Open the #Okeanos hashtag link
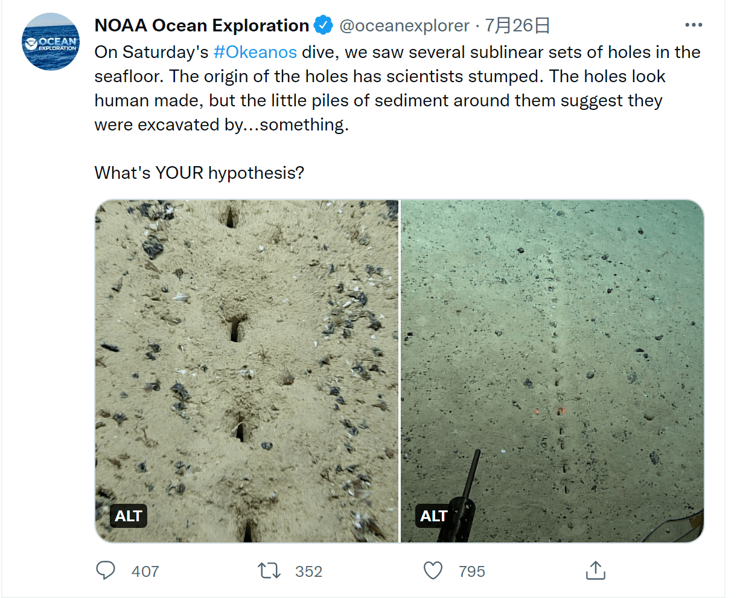The height and width of the screenshot is (598, 743). (x=255, y=52)
